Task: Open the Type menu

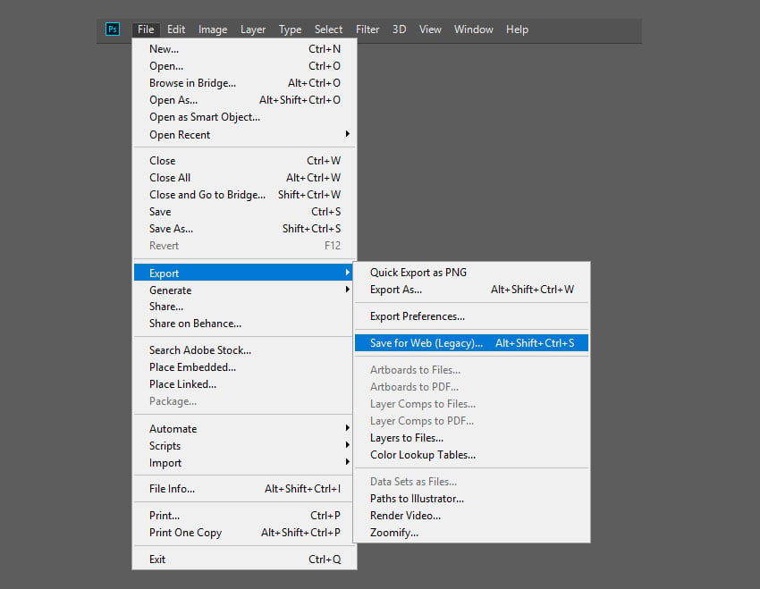Action: click(290, 29)
